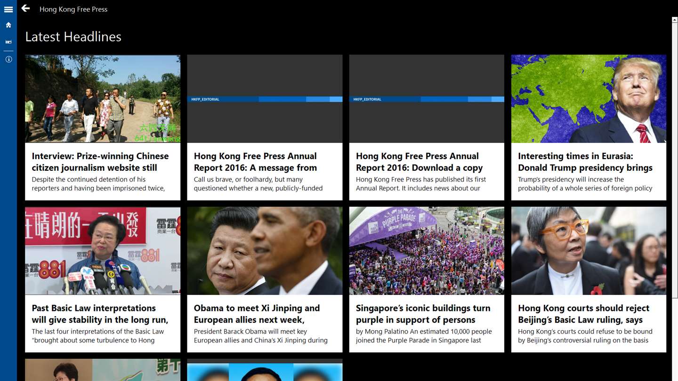Read summary 'Hong Kong's courts could refuse'
This screenshot has height=381, width=678.
click(x=585, y=336)
